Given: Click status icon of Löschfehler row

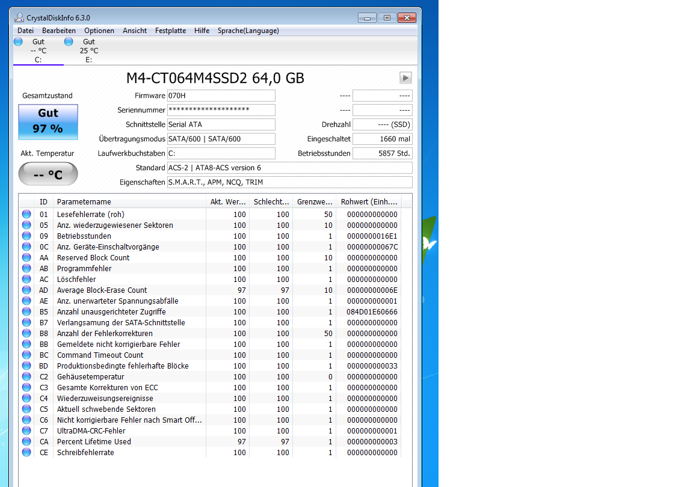Looking at the screenshot, I should click(26, 280).
